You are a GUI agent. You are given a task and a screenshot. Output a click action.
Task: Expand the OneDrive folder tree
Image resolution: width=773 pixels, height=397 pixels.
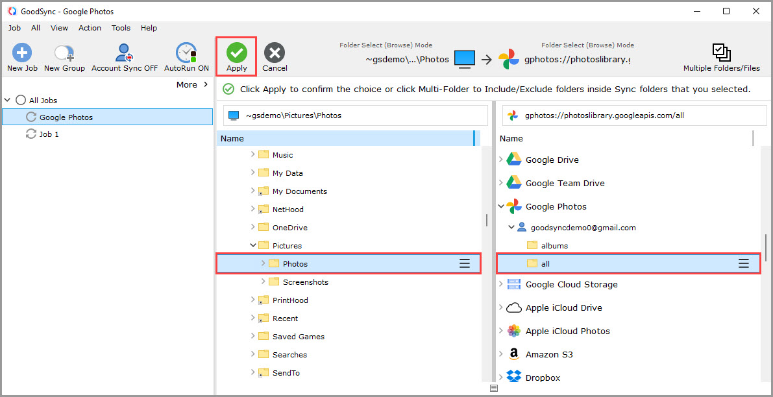point(254,227)
